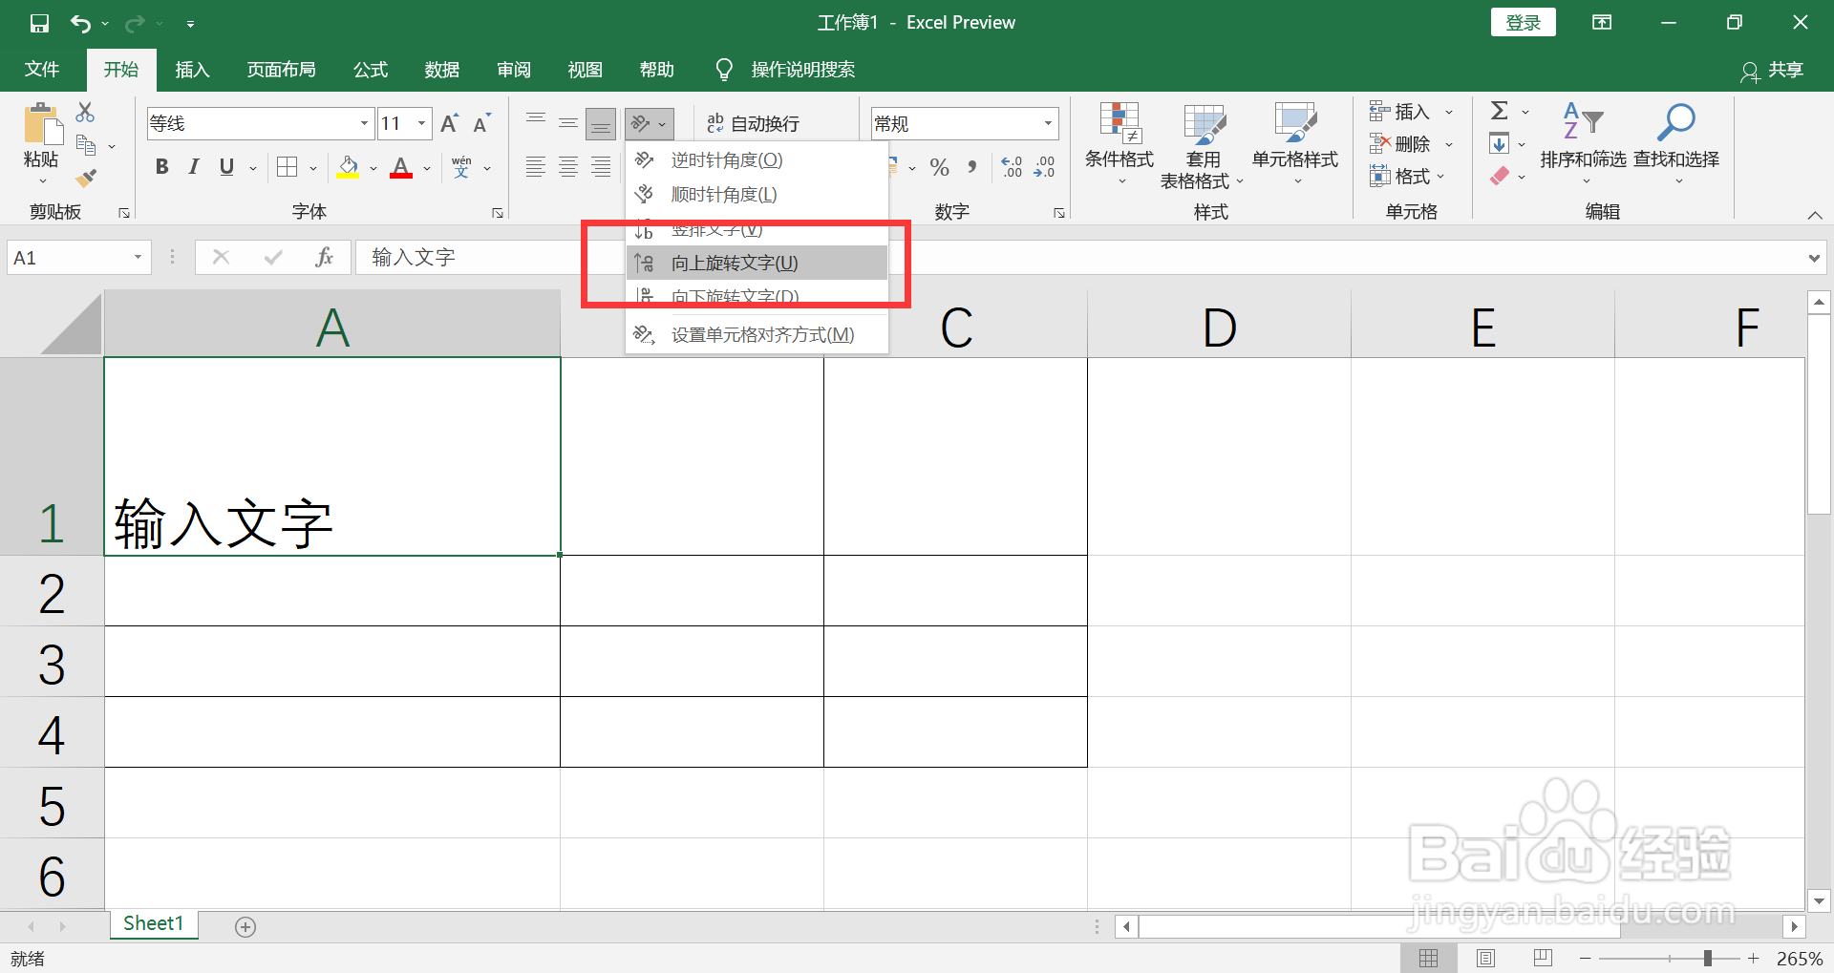Click the Borders icon in font group
The image size is (1834, 973).
pos(288,167)
